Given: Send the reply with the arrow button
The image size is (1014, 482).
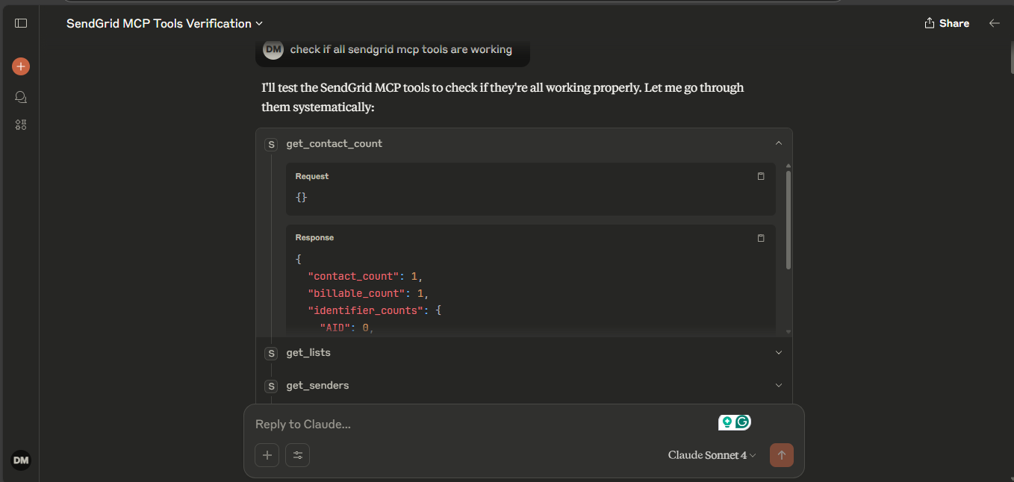Looking at the screenshot, I should 781,454.
